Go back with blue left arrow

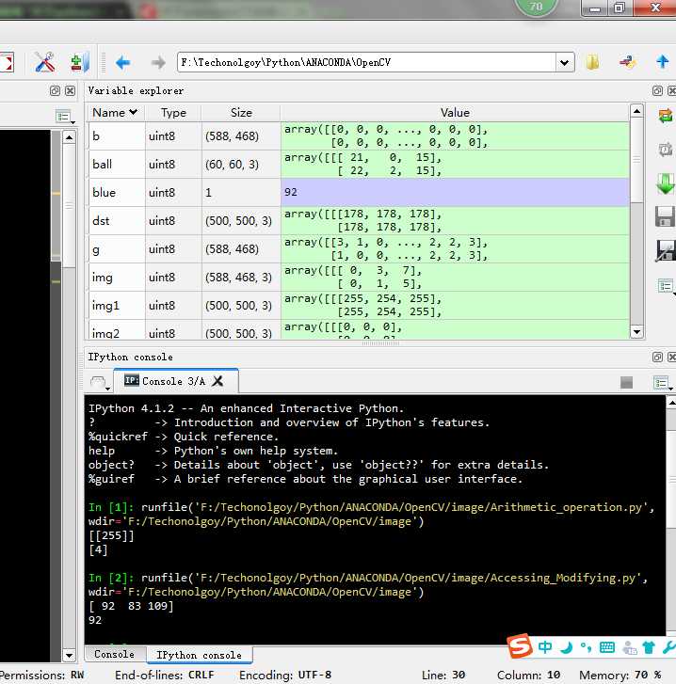(x=123, y=62)
